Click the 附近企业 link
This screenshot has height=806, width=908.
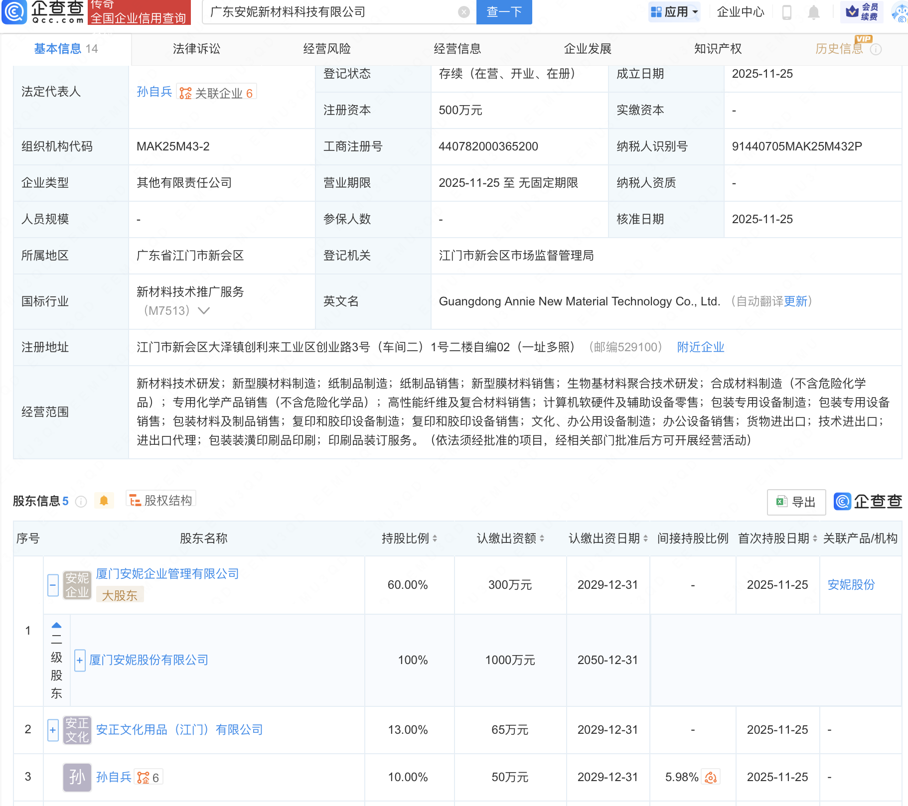point(700,347)
